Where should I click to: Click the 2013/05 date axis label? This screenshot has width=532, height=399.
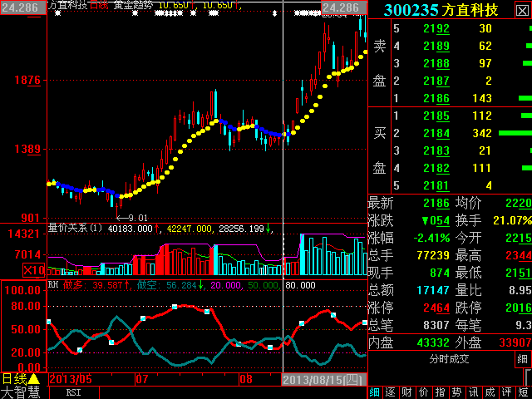pyautogui.click(x=71, y=379)
